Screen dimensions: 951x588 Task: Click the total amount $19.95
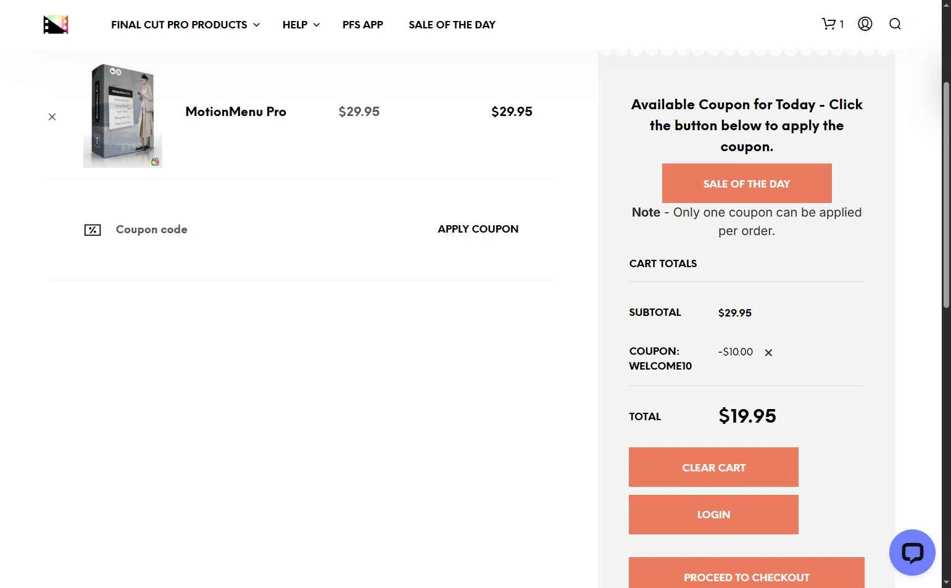747,416
